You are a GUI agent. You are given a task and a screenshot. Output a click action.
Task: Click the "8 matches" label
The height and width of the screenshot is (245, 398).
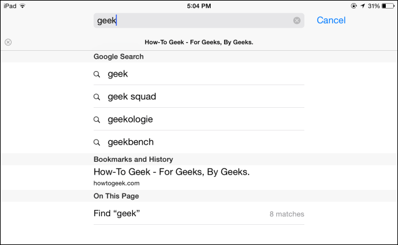[x=287, y=214]
